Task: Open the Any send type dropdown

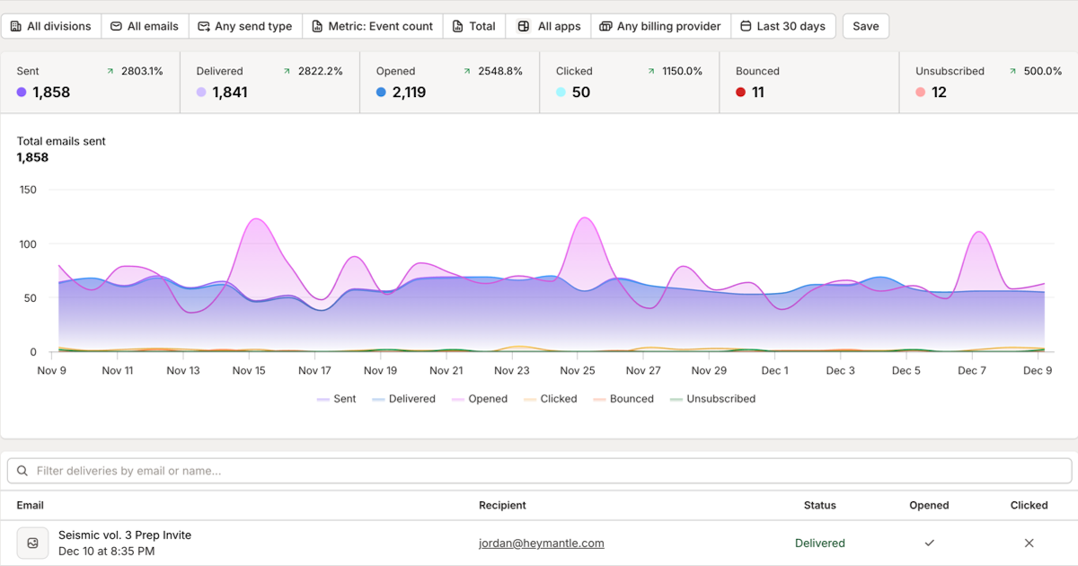Action: [x=244, y=26]
